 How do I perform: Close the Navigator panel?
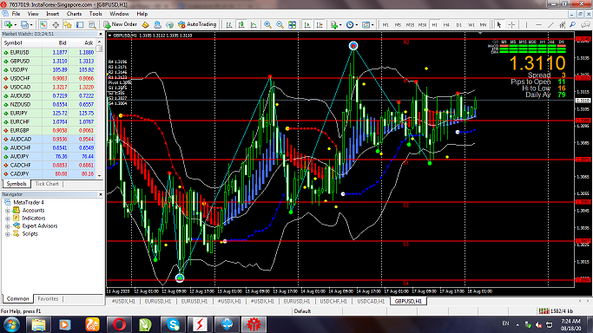click(101, 194)
